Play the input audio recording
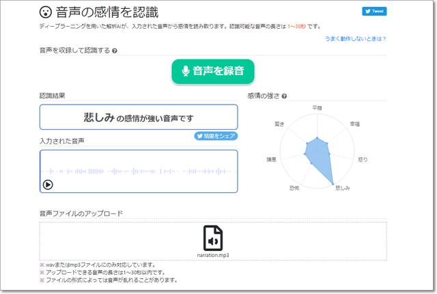Image resolution: width=437 pixels, height=294 pixels. [48, 184]
